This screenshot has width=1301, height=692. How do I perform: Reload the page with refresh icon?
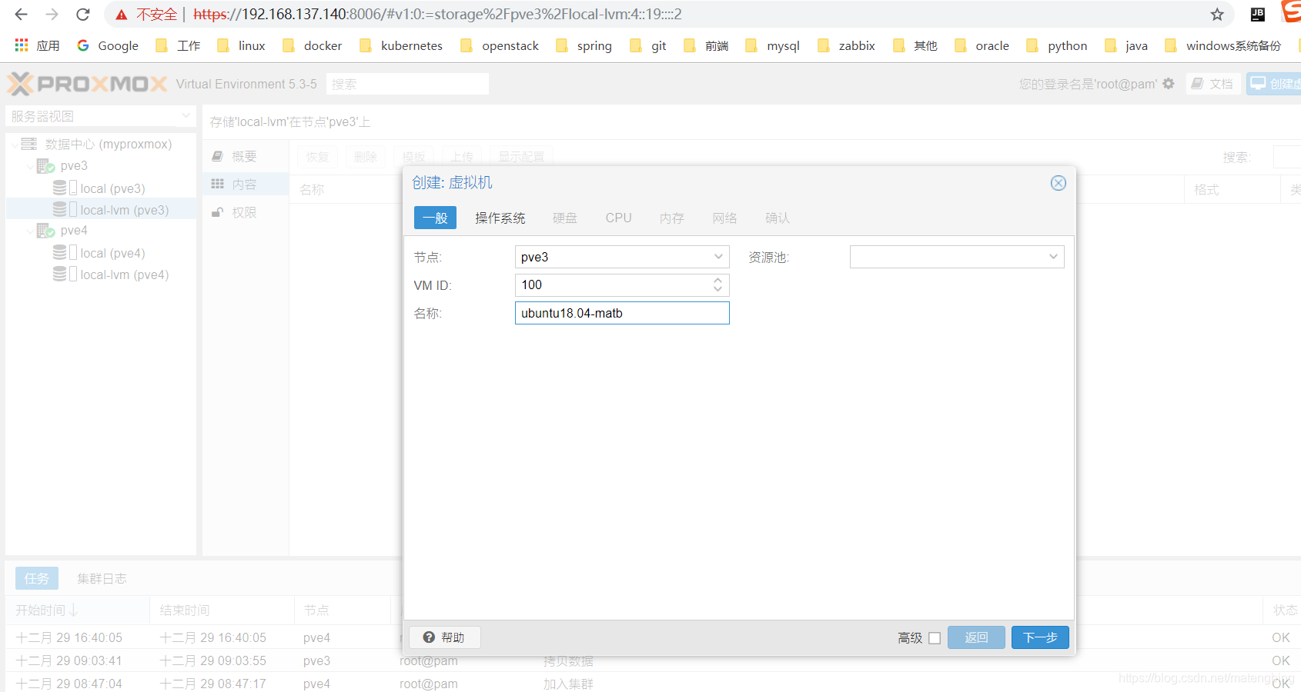[x=83, y=15]
